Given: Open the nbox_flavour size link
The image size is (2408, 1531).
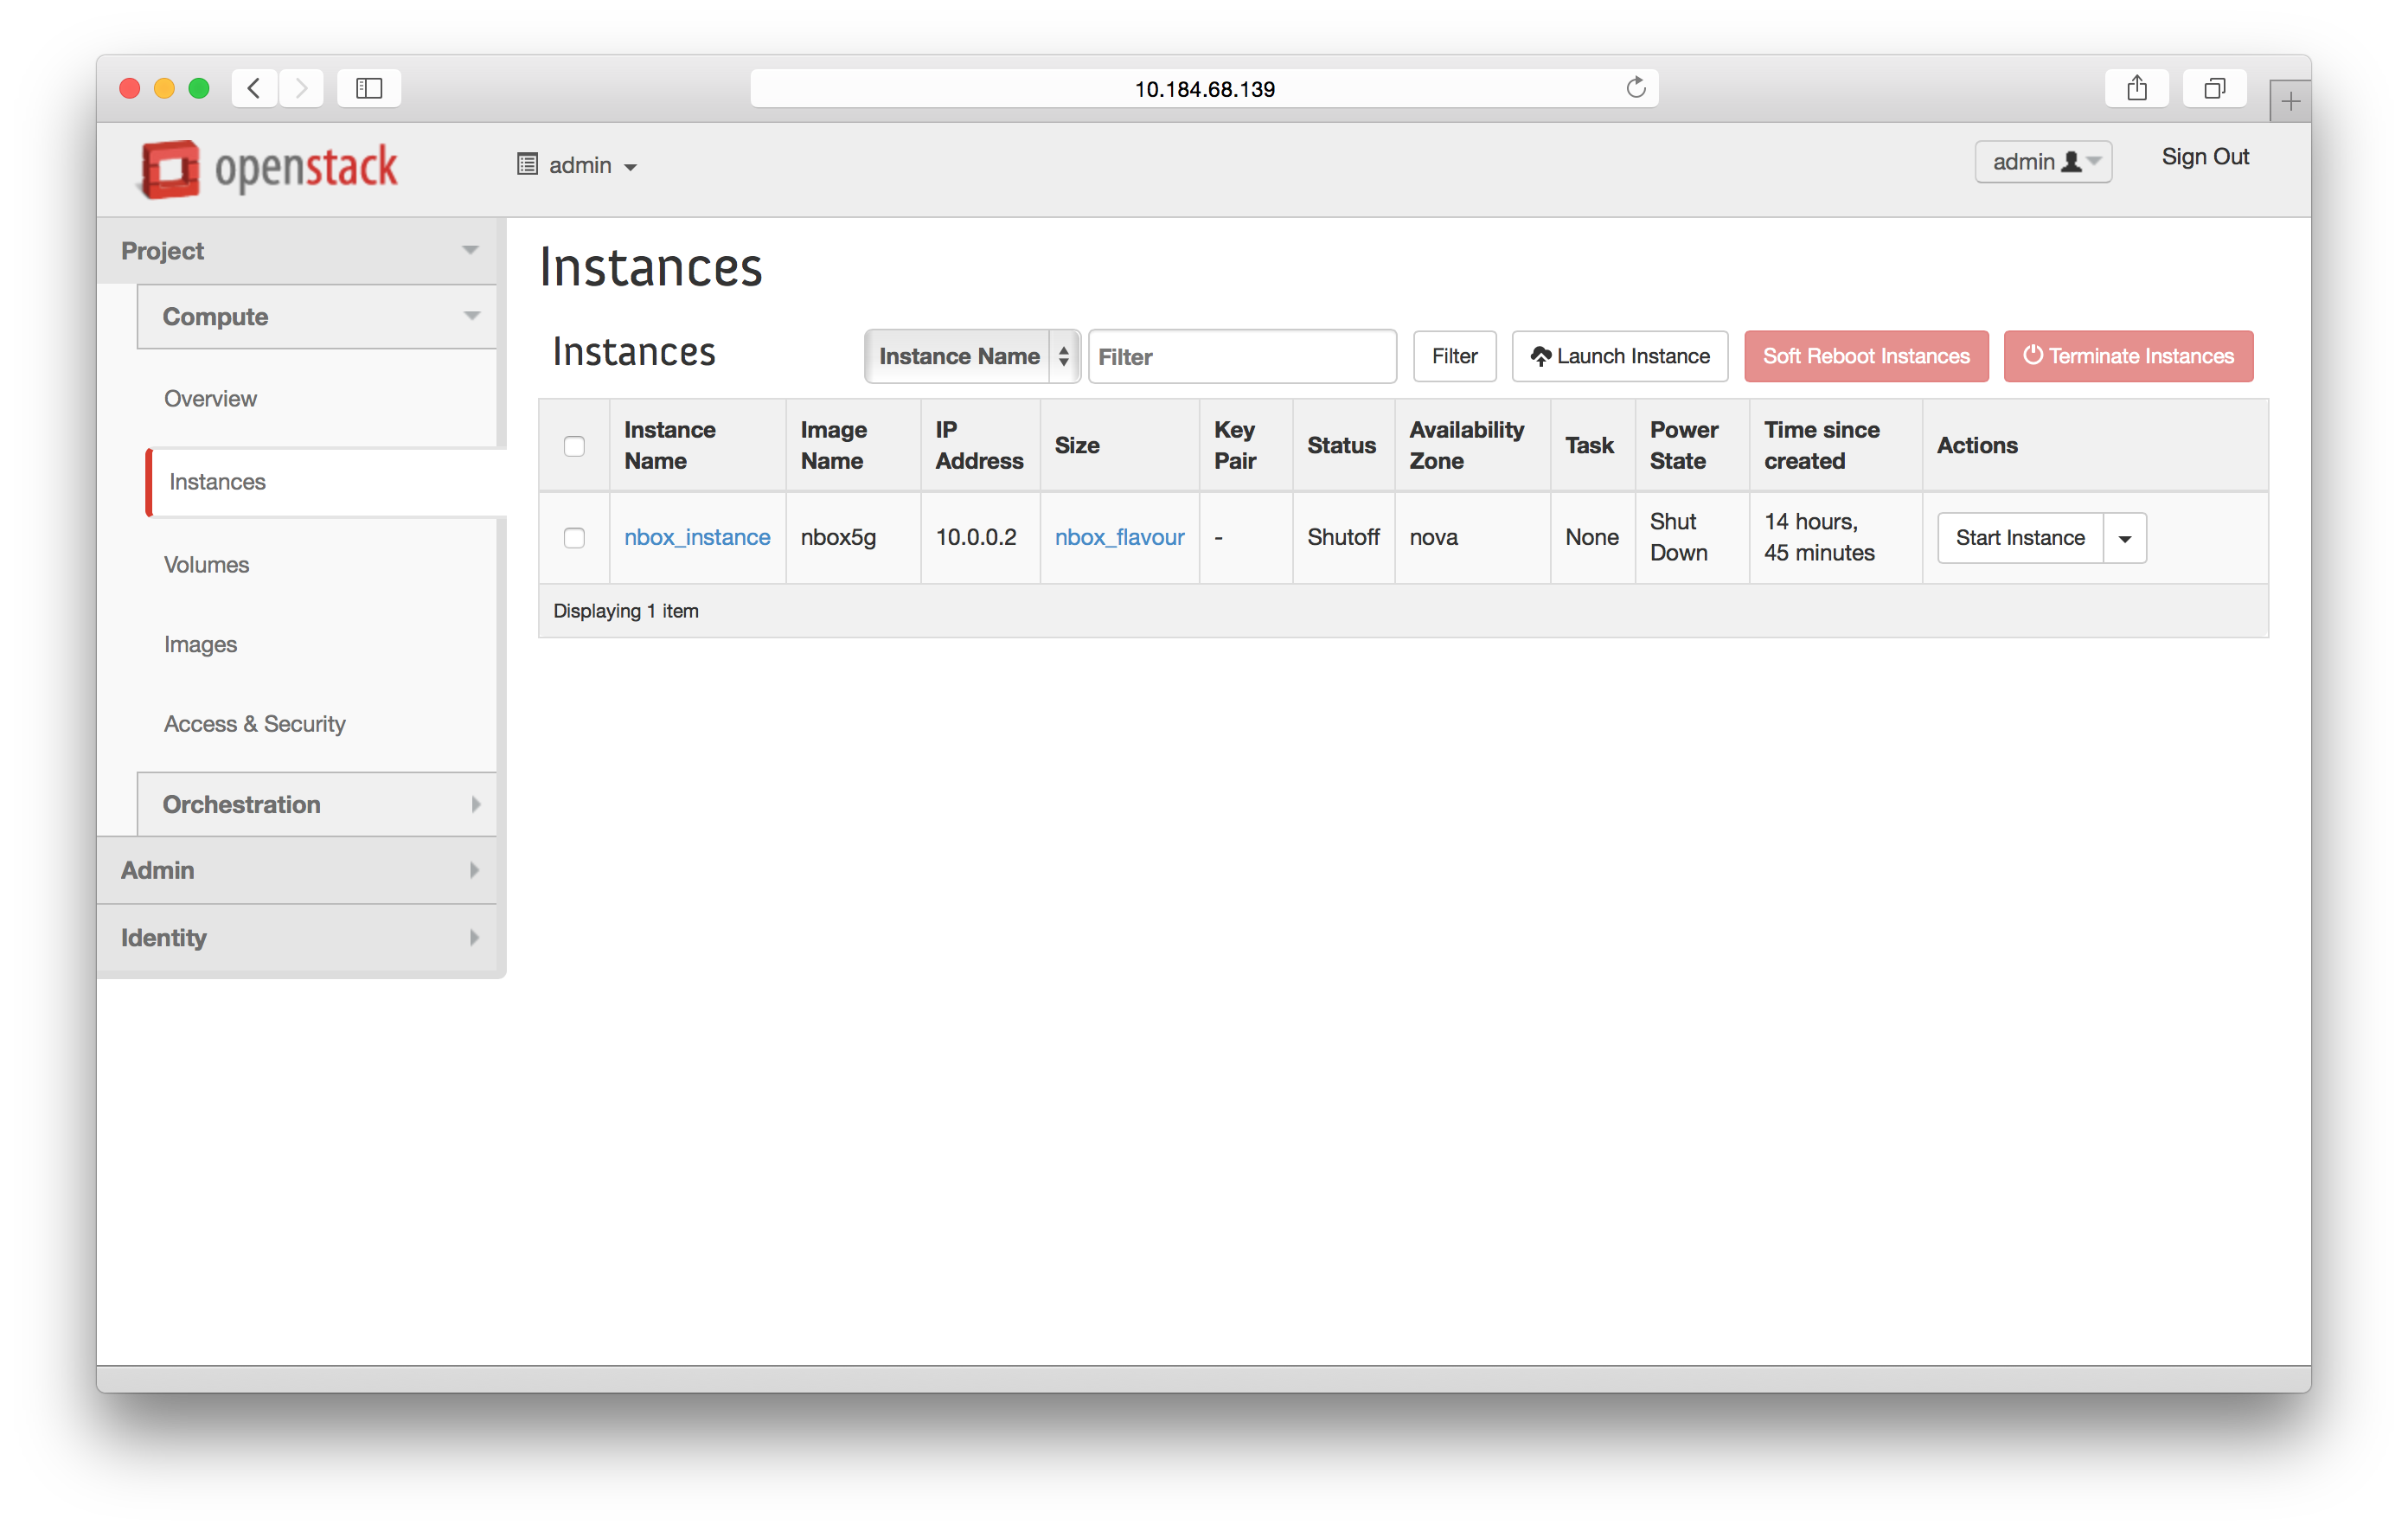Looking at the screenshot, I should (1119, 537).
